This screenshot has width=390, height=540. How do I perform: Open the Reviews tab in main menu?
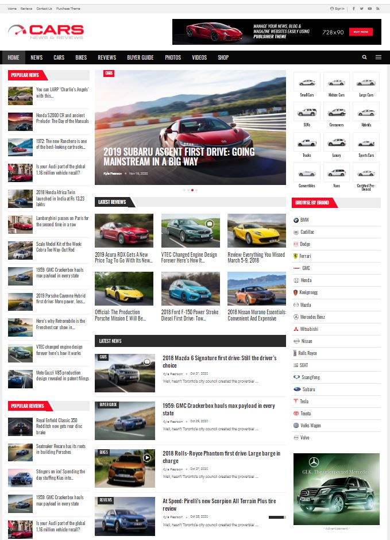click(107, 57)
